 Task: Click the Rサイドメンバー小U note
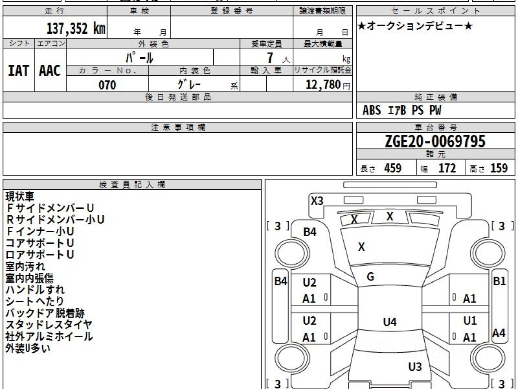point(55,220)
